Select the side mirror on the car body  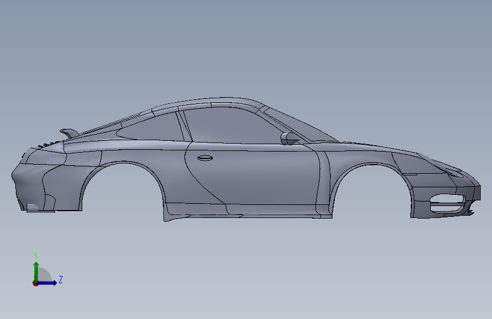point(289,138)
